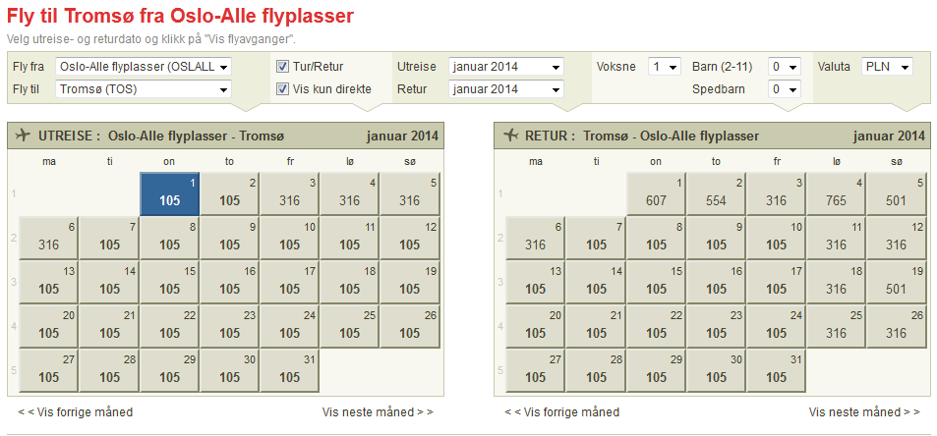Show next month in Retur calendar

pyautogui.click(x=864, y=412)
